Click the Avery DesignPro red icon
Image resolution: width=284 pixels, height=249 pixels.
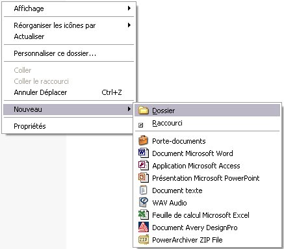click(143, 227)
